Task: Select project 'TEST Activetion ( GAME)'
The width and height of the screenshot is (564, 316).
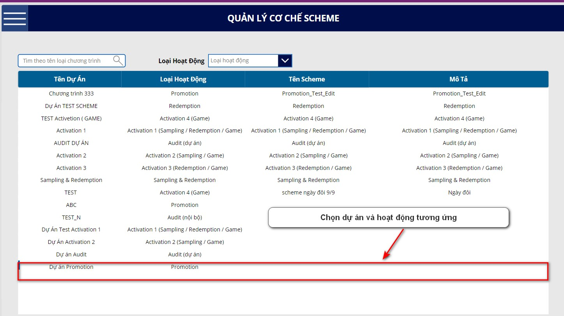Action: point(71,118)
